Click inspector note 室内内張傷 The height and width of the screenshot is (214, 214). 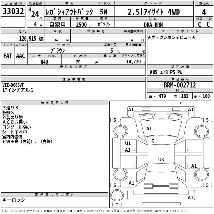(12, 137)
